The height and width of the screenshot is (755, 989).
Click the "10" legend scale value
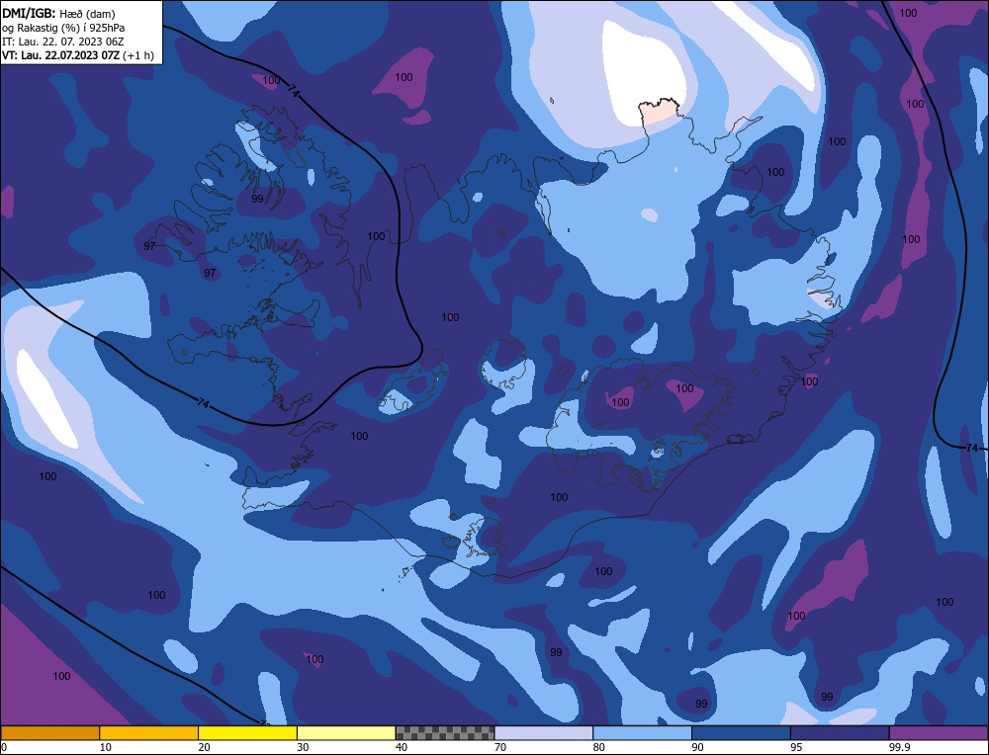(106, 747)
